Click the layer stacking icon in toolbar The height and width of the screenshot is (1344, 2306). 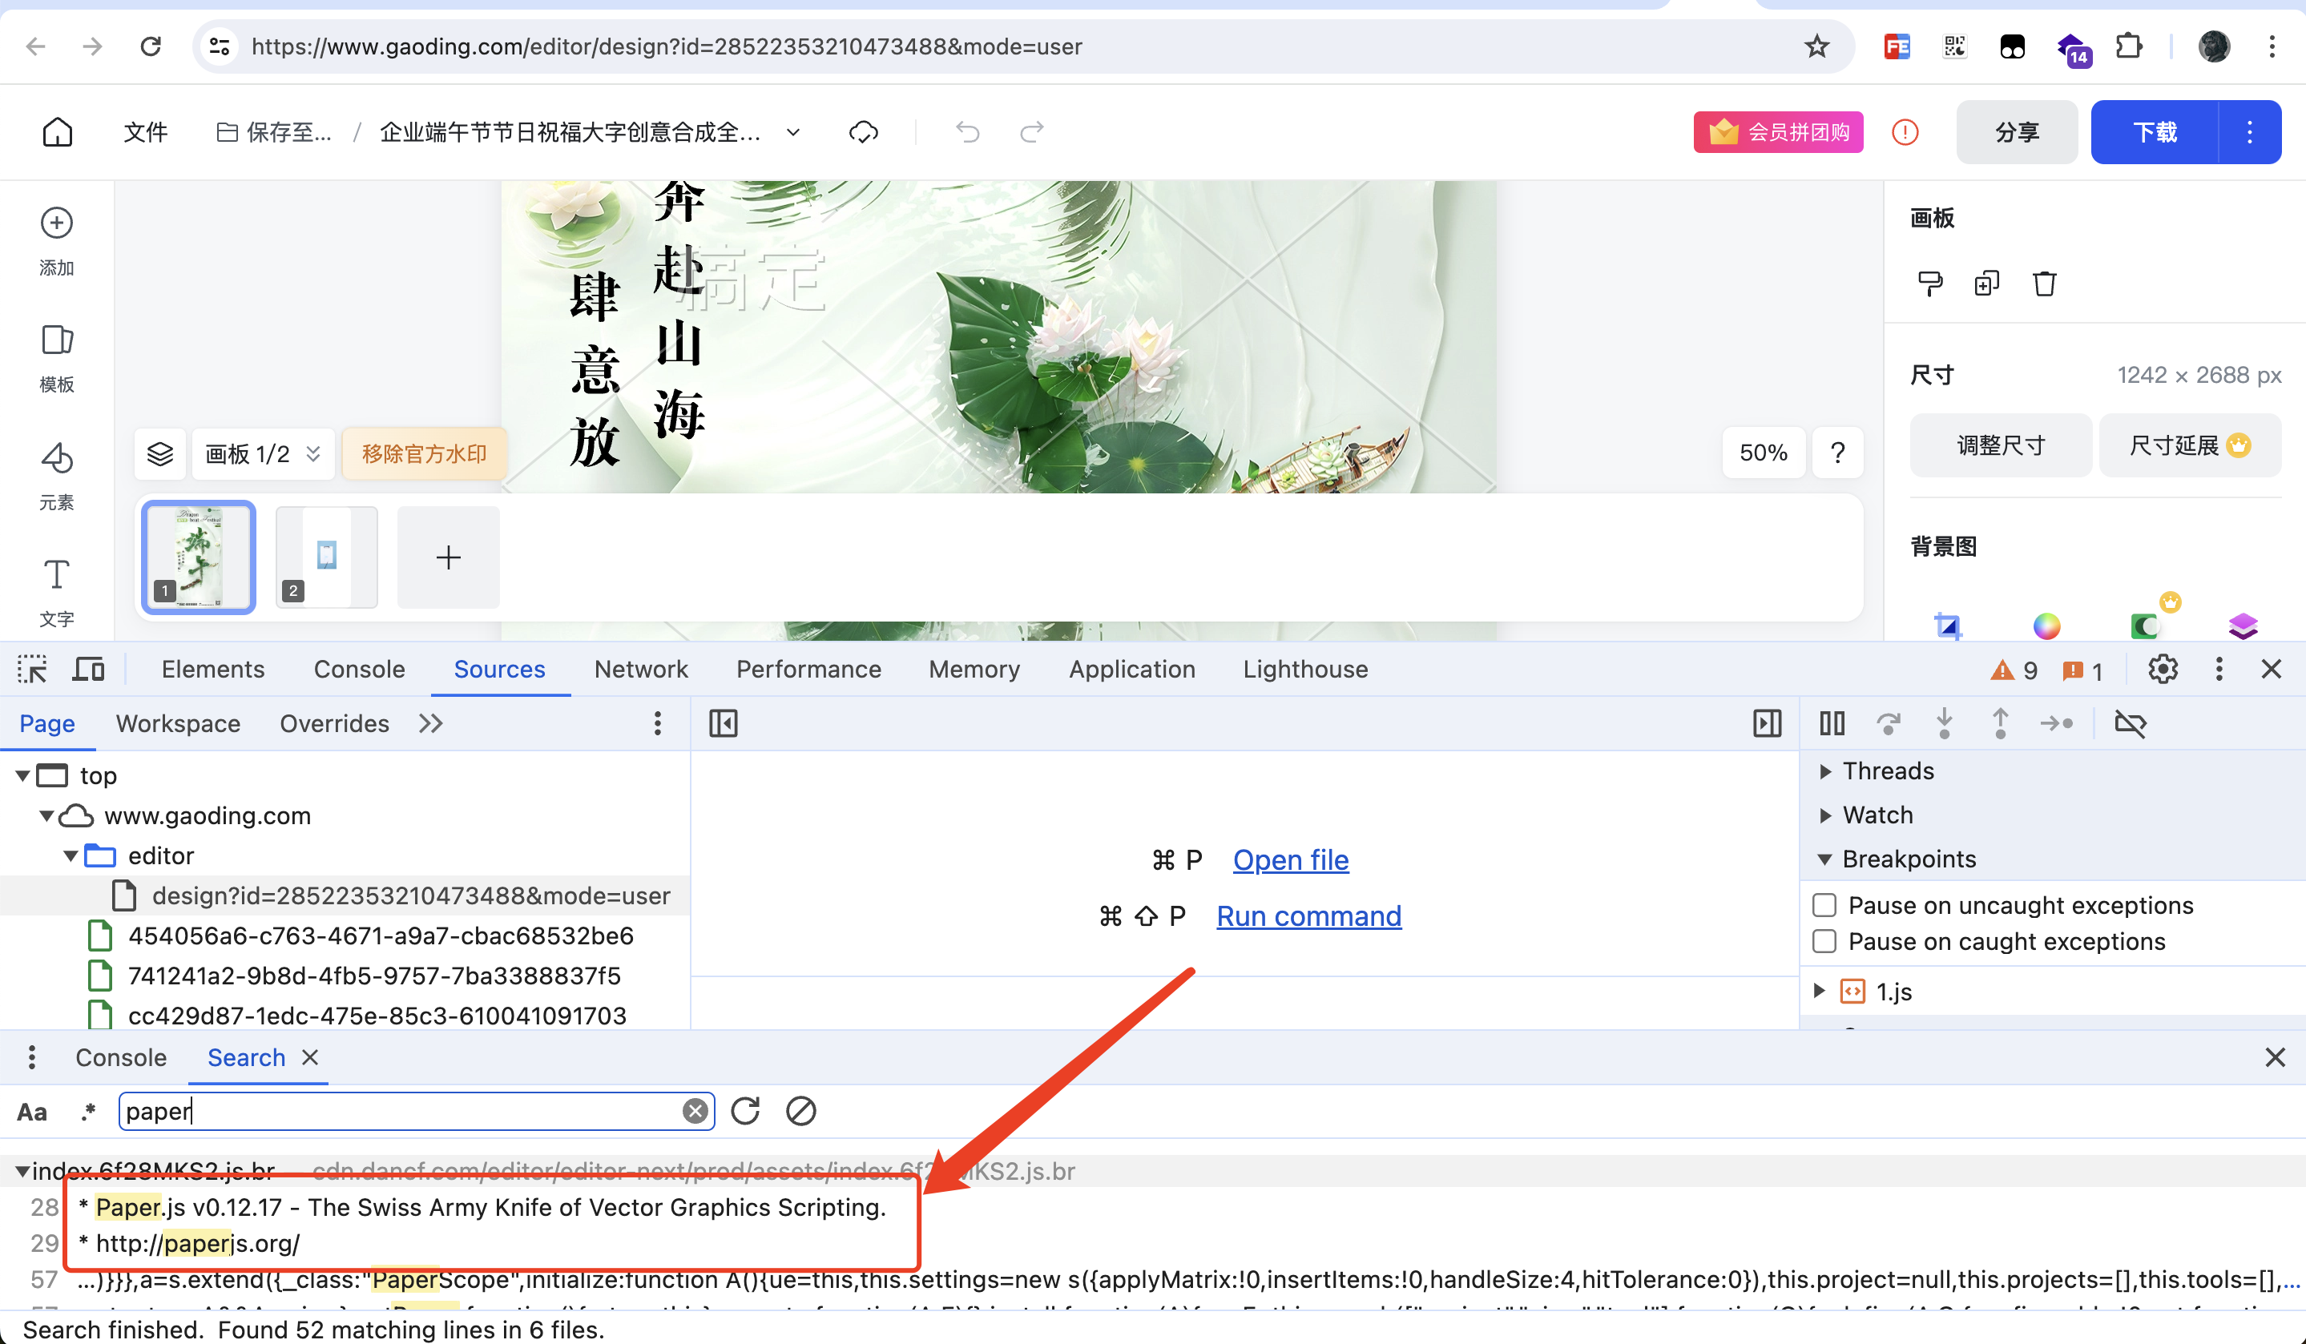click(x=160, y=454)
